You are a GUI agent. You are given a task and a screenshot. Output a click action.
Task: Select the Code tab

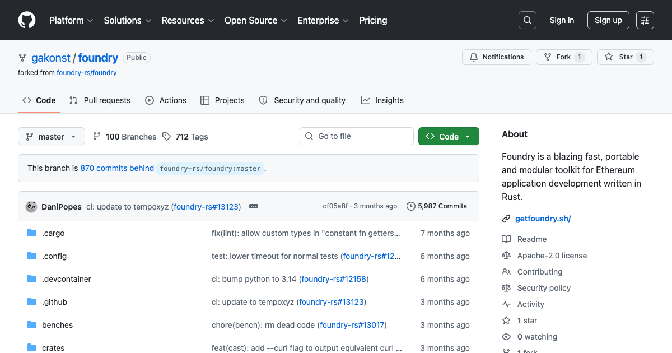tap(39, 100)
